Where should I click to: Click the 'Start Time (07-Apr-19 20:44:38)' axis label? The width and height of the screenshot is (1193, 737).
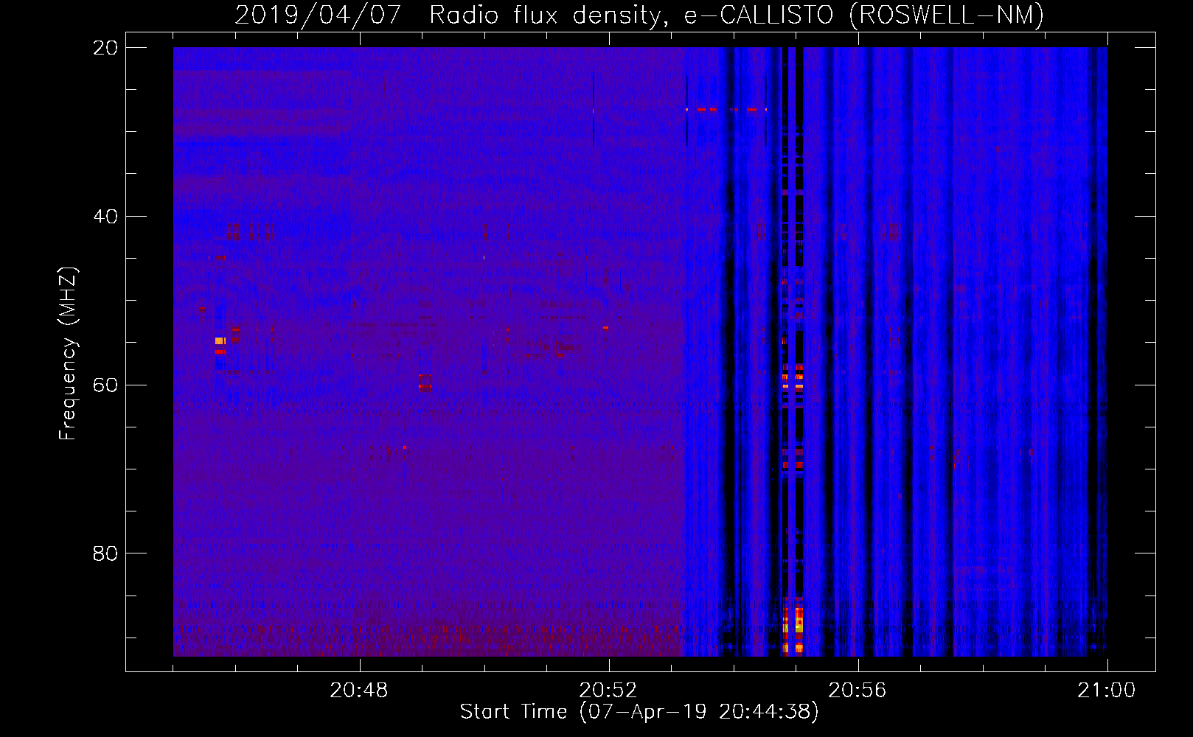(639, 712)
